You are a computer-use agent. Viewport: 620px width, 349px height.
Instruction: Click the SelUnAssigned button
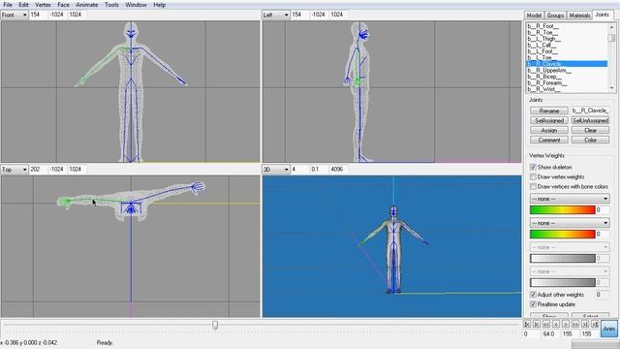point(590,120)
